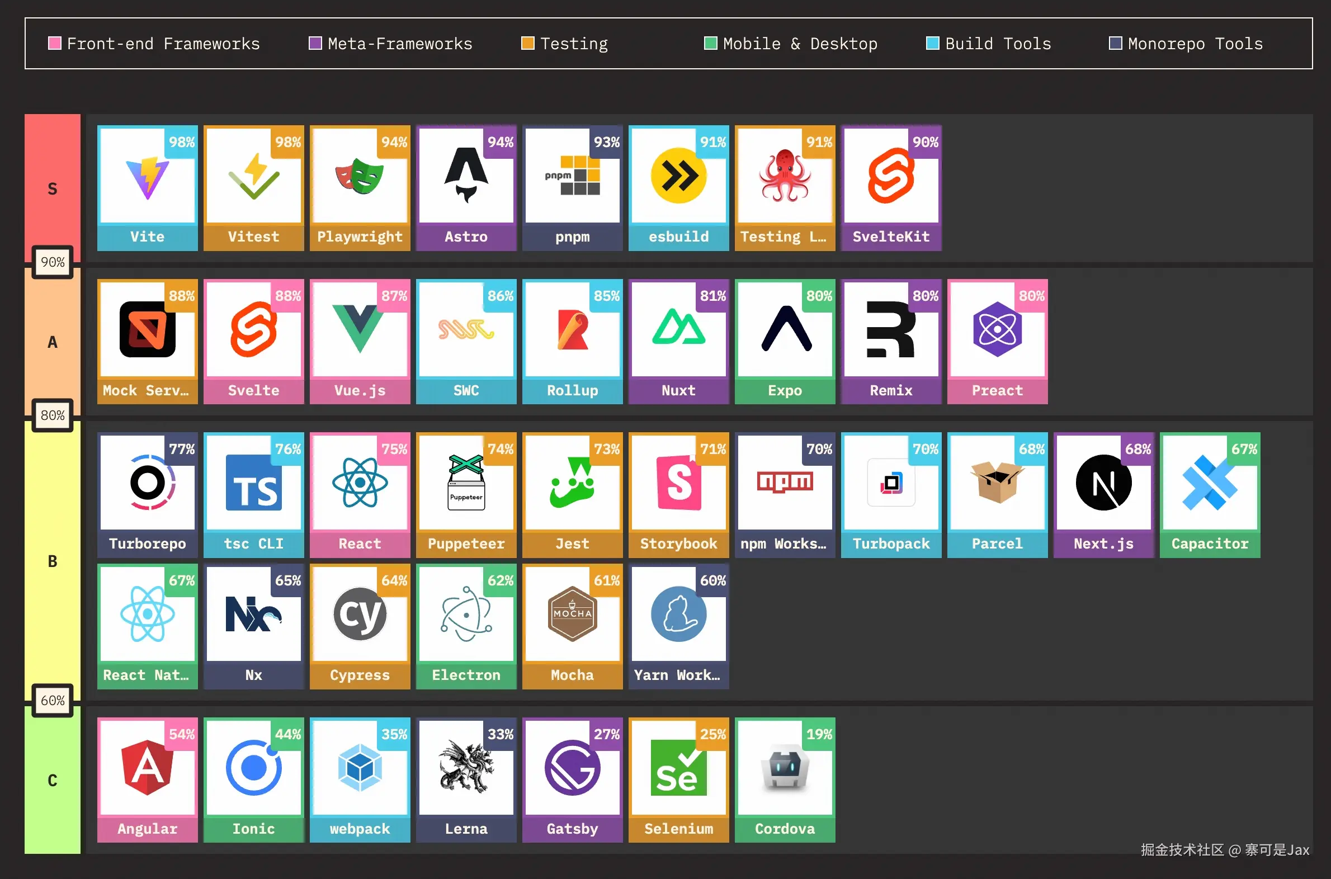The height and width of the screenshot is (879, 1331).
Task: Toggle the Front-end Frameworks legend checkbox
Action: click(x=54, y=43)
